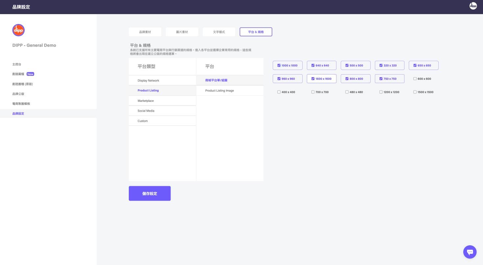This screenshot has height=265, width=483.
Task: Select the 平台 & 規格 tab
Action: pos(256,32)
